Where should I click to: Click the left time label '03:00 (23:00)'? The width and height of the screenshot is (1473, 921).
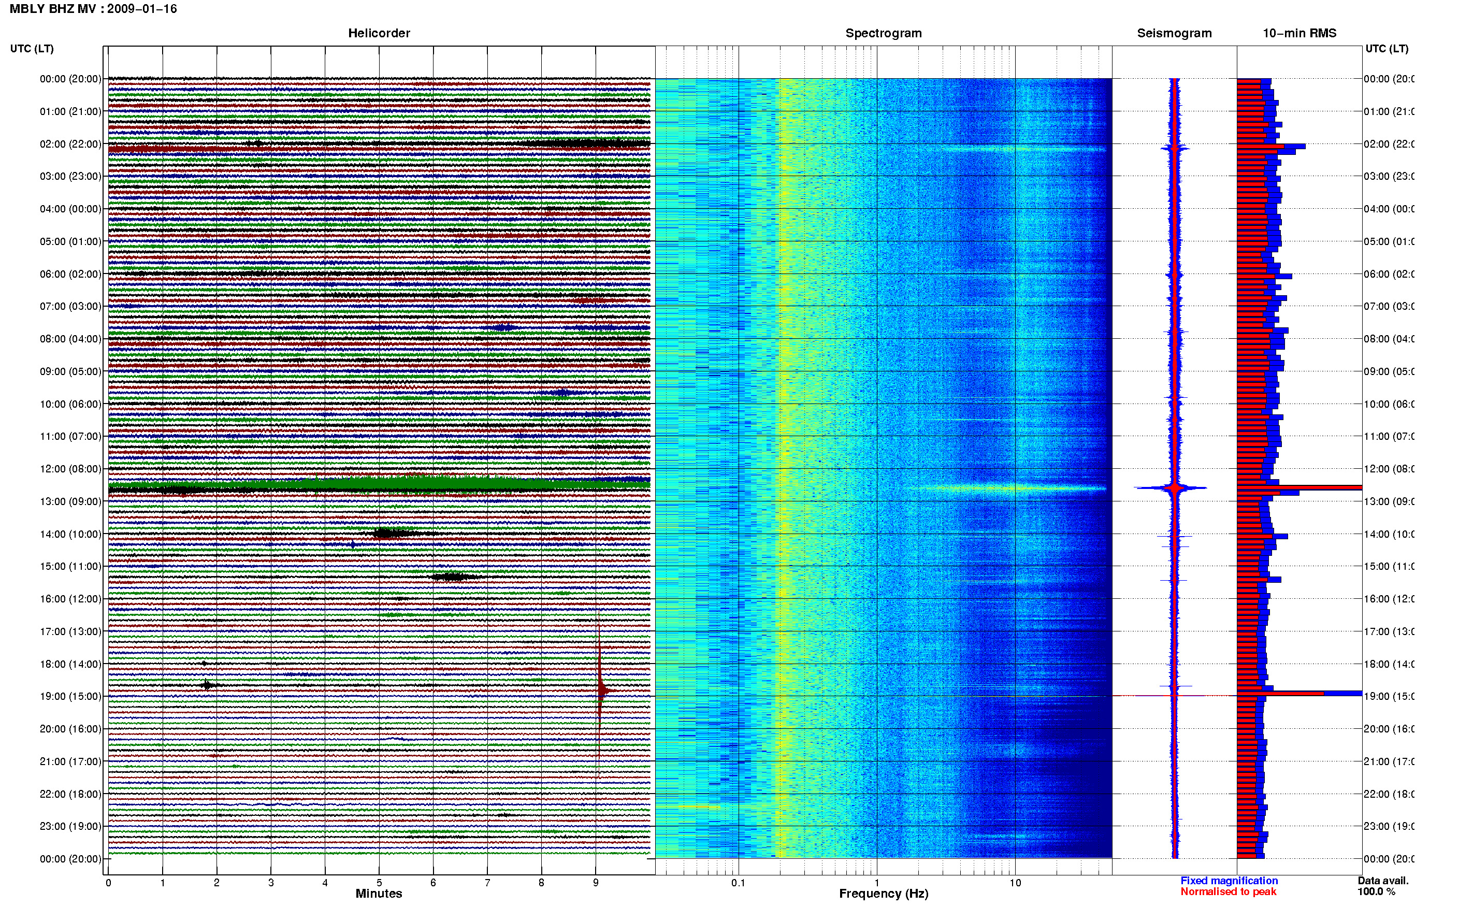tap(70, 176)
